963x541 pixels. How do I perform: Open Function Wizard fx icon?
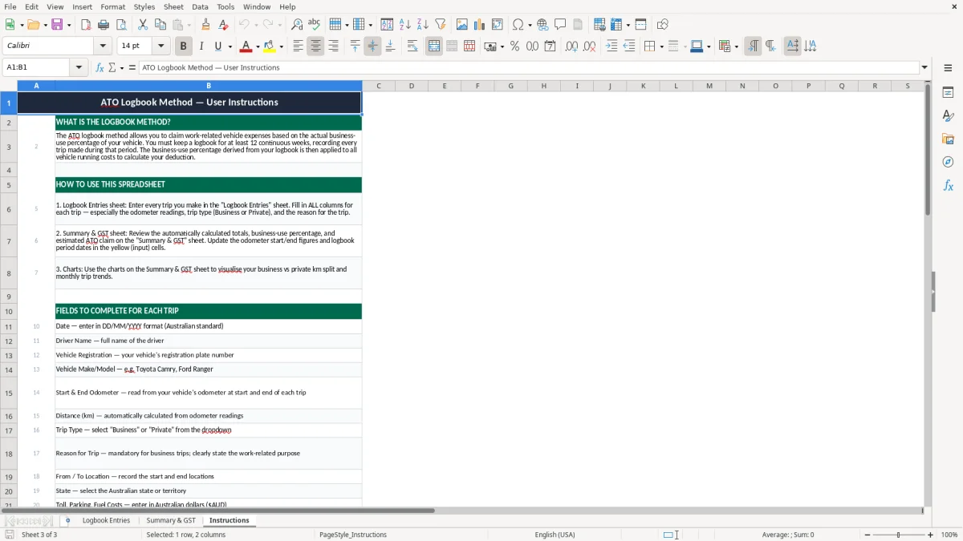100,67
